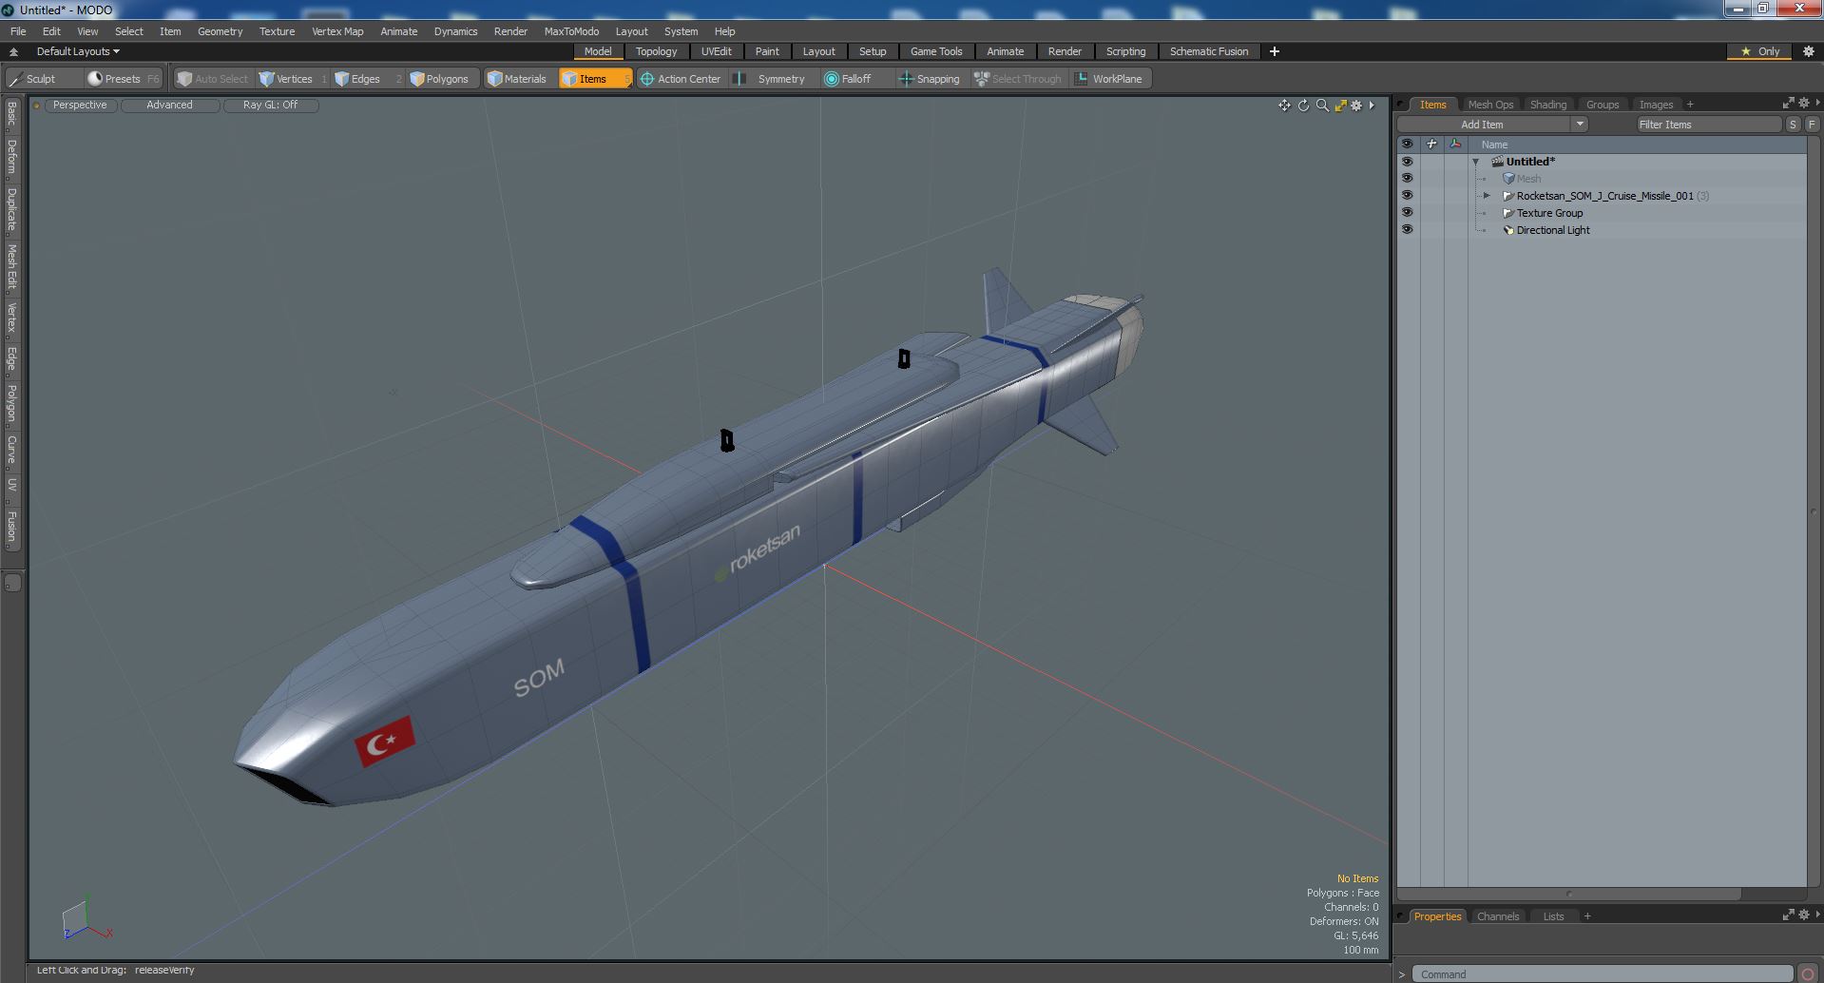
Task: Open the Vertex Map menu
Action: pos(337,31)
